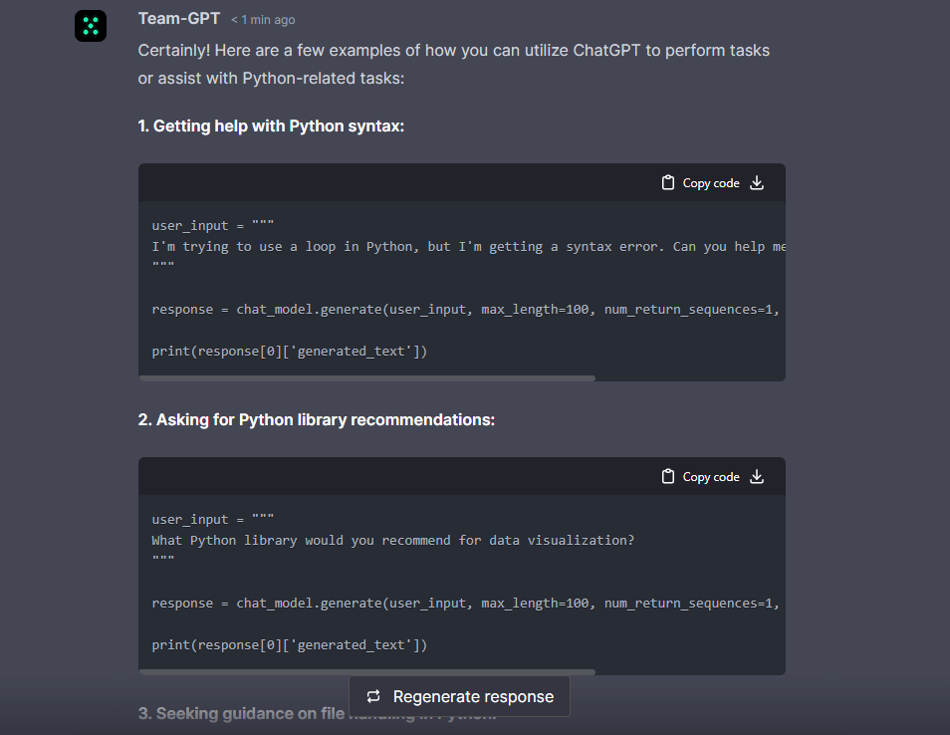950x735 pixels.
Task: Click the partially hidden third heading about file handling
Action: click(239, 714)
